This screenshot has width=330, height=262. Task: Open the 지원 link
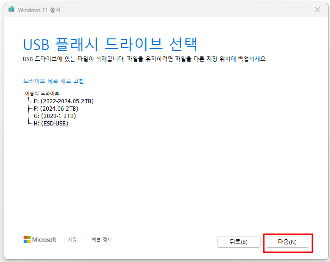72,240
